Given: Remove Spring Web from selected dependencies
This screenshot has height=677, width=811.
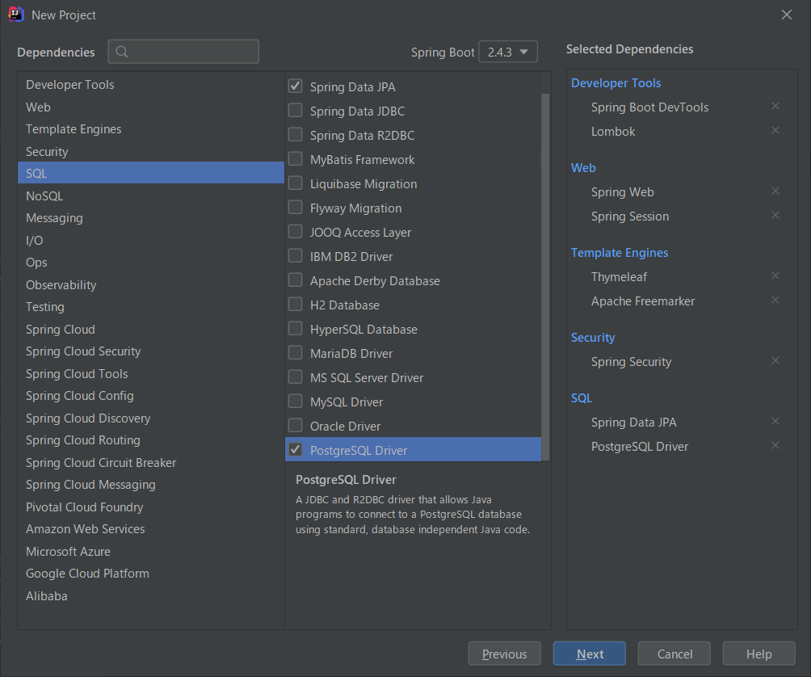Looking at the screenshot, I should (x=775, y=191).
